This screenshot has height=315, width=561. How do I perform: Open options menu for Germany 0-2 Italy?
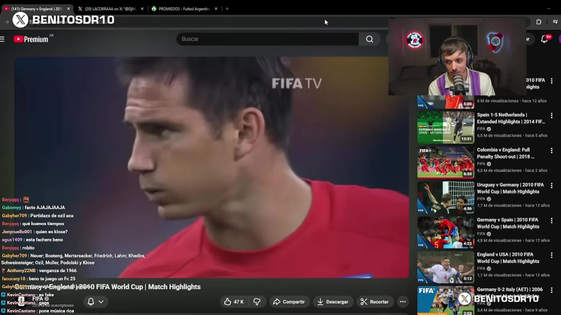coord(551,290)
